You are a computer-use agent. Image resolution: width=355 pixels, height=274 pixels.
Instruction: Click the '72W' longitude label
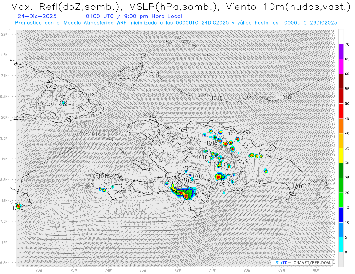[177, 270]
